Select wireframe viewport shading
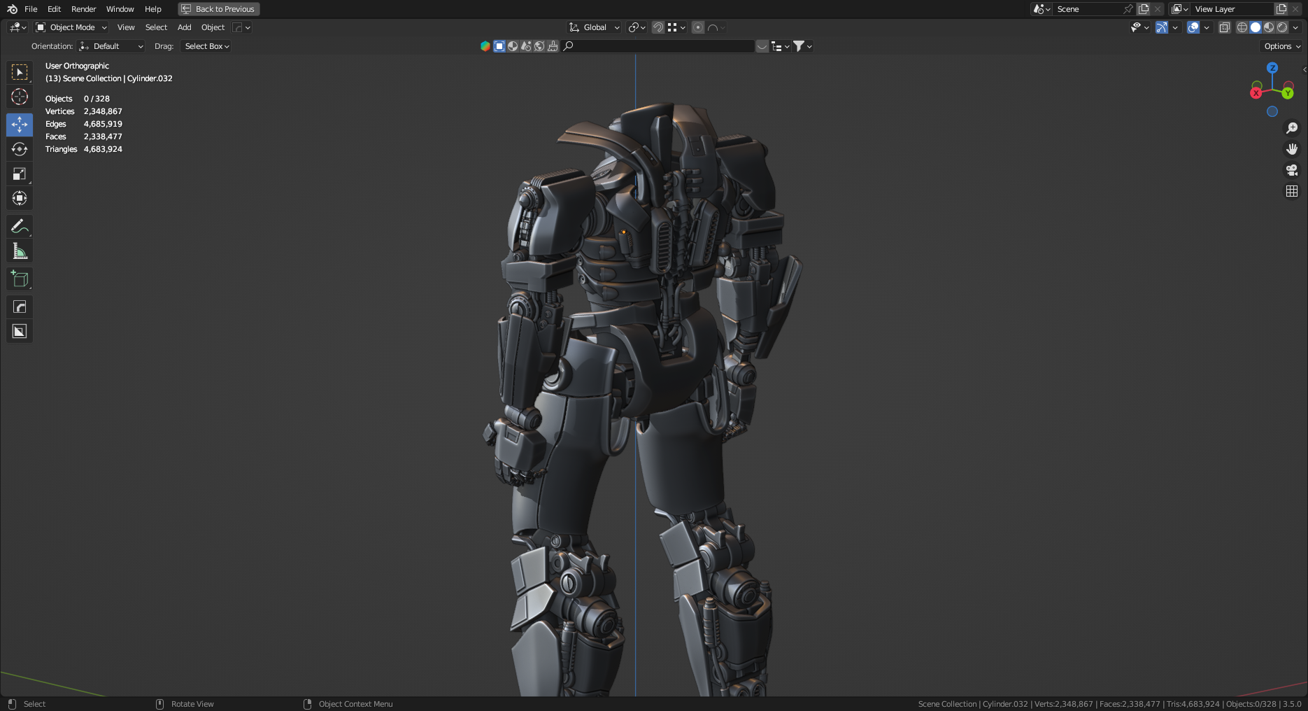Screen dimensions: 1308x711 1242,27
